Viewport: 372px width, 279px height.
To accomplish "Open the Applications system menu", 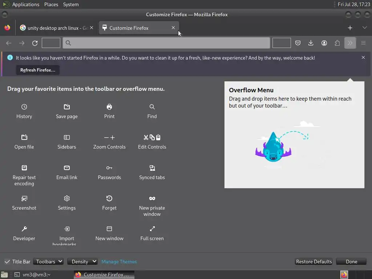I will tap(26, 4).
